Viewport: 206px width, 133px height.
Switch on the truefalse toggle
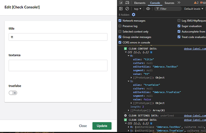13,93
